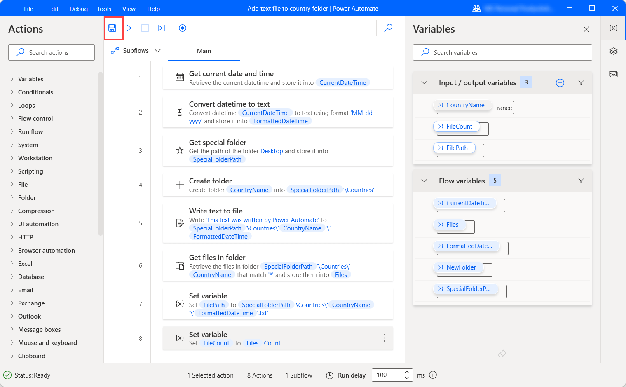Expand the Excel actions group
The height and width of the screenshot is (387, 626).
25,263
